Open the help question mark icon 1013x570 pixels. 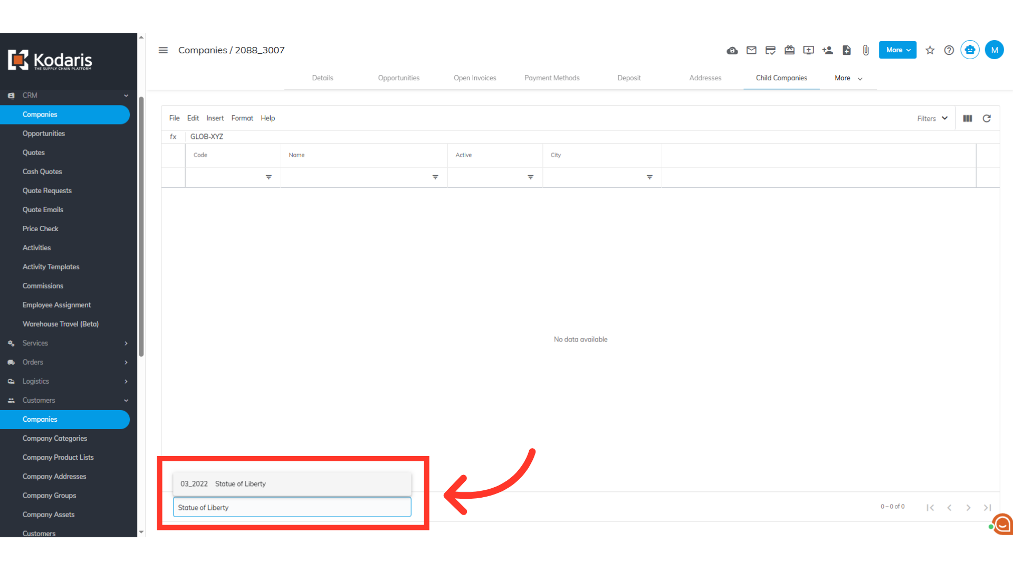(x=949, y=50)
